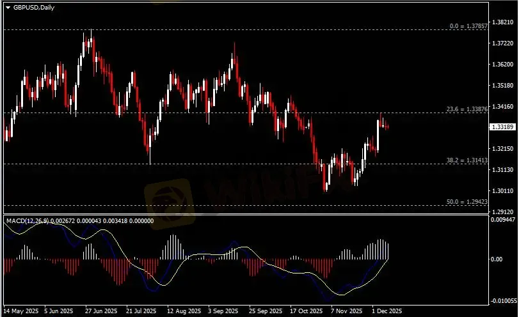This screenshot has width=519, height=317.
Task: Click the MACD scale value 0.009447
Action: coord(503,219)
